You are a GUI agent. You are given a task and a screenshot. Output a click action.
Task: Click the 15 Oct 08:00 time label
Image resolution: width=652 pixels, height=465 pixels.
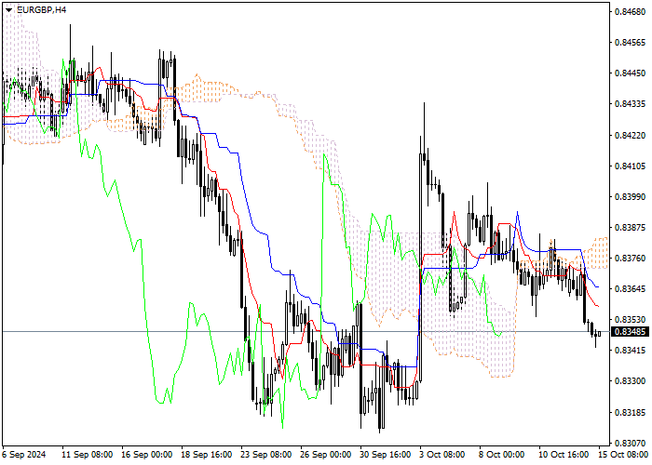tap(623, 455)
